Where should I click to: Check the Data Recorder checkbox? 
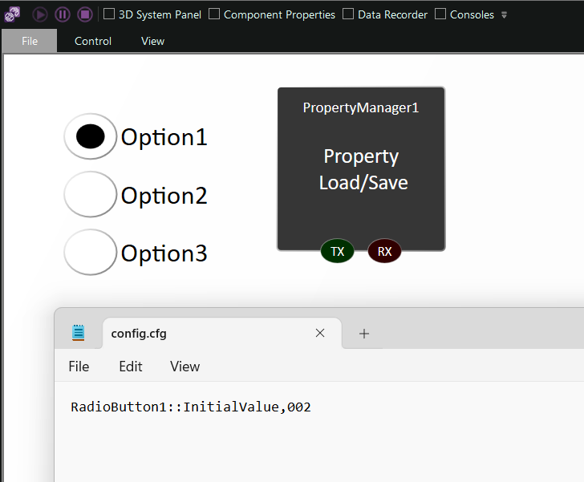point(348,14)
